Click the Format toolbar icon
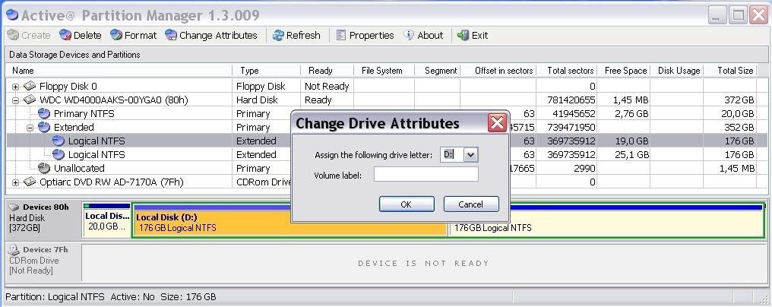The image size is (772, 307). click(116, 35)
